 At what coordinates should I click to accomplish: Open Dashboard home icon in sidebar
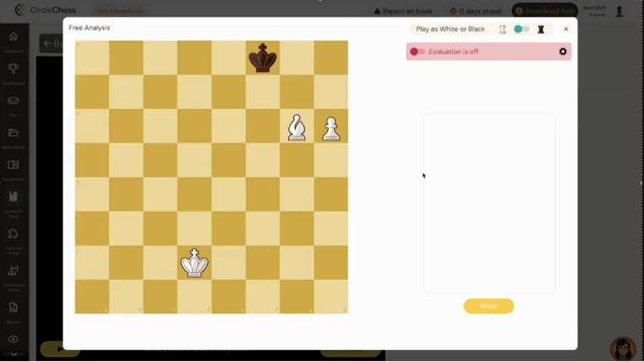14,37
